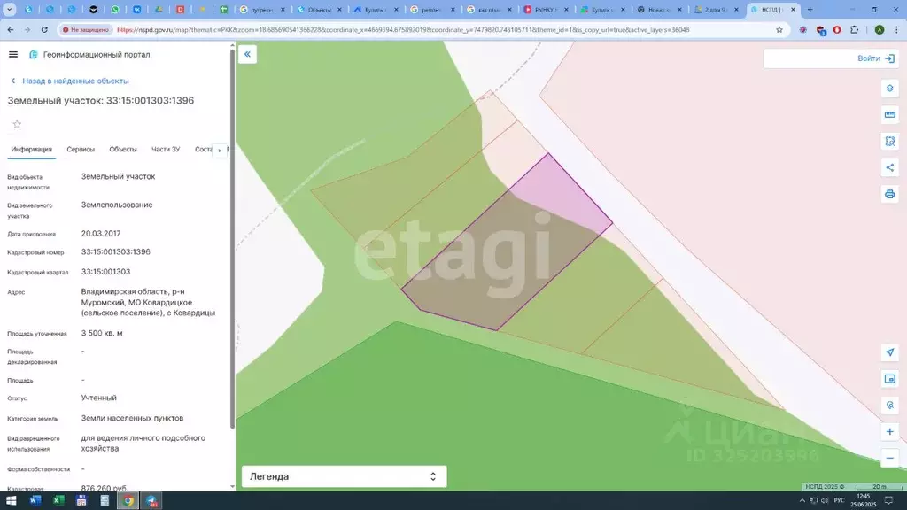Image resolution: width=907 pixels, height=510 pixels.
Task: Open the measurement tool
Action: click(x=889, y=114)
